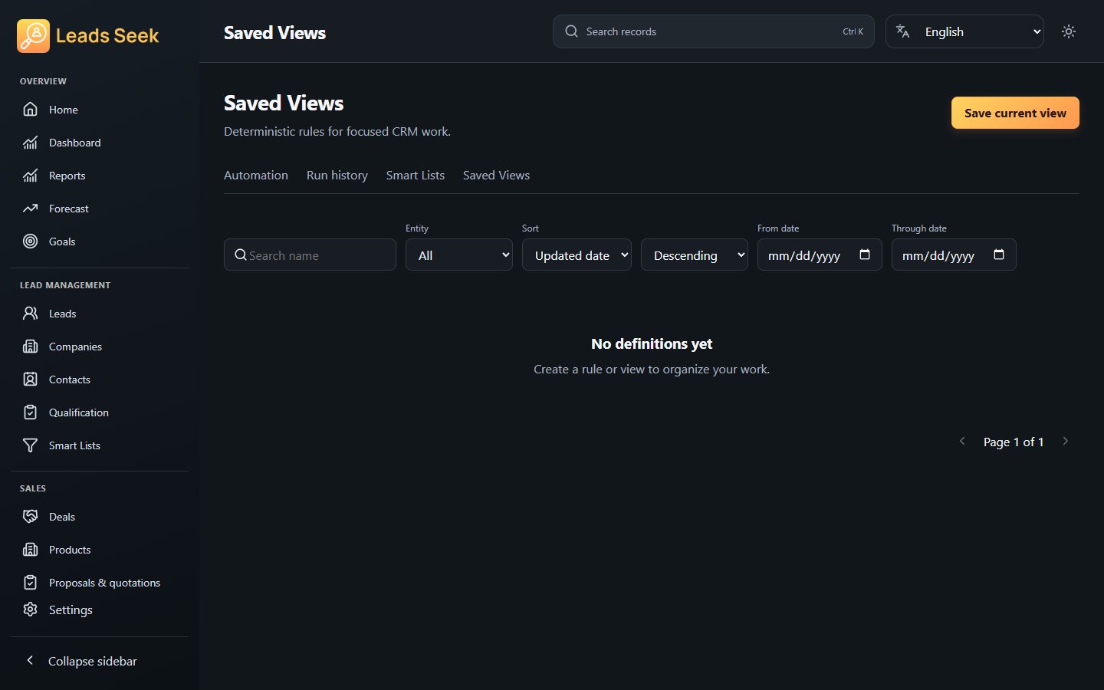
Task: Focus the Search records field
Action: 713,31
